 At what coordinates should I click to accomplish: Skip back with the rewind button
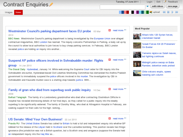[x=164, y=12]
